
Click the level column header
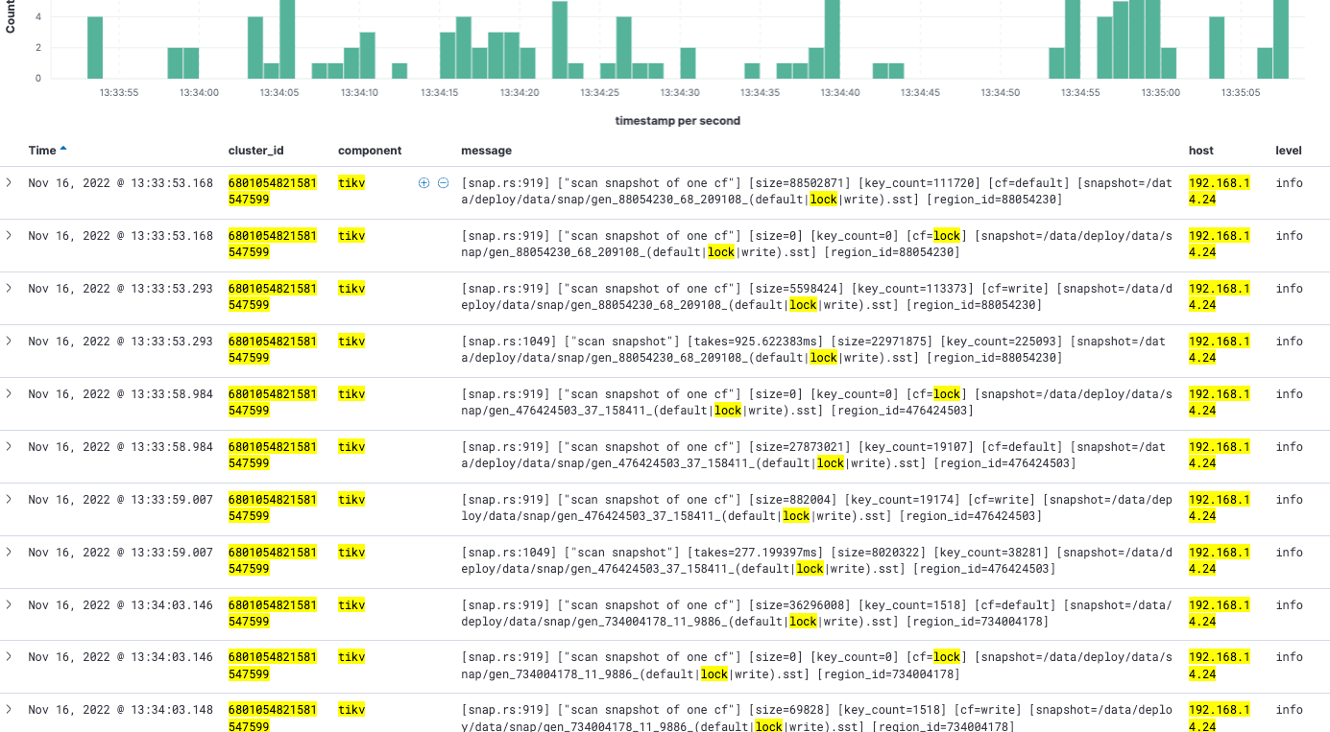(1289, 151)
